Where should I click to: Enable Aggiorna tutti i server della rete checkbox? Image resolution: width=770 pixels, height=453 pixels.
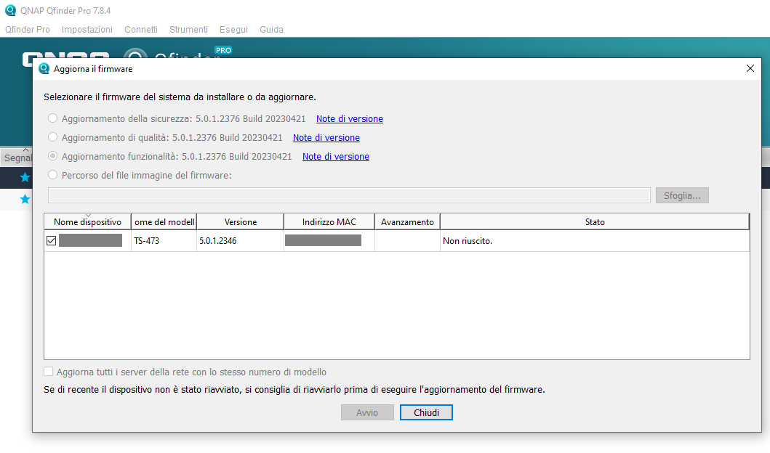click(49, 372)
